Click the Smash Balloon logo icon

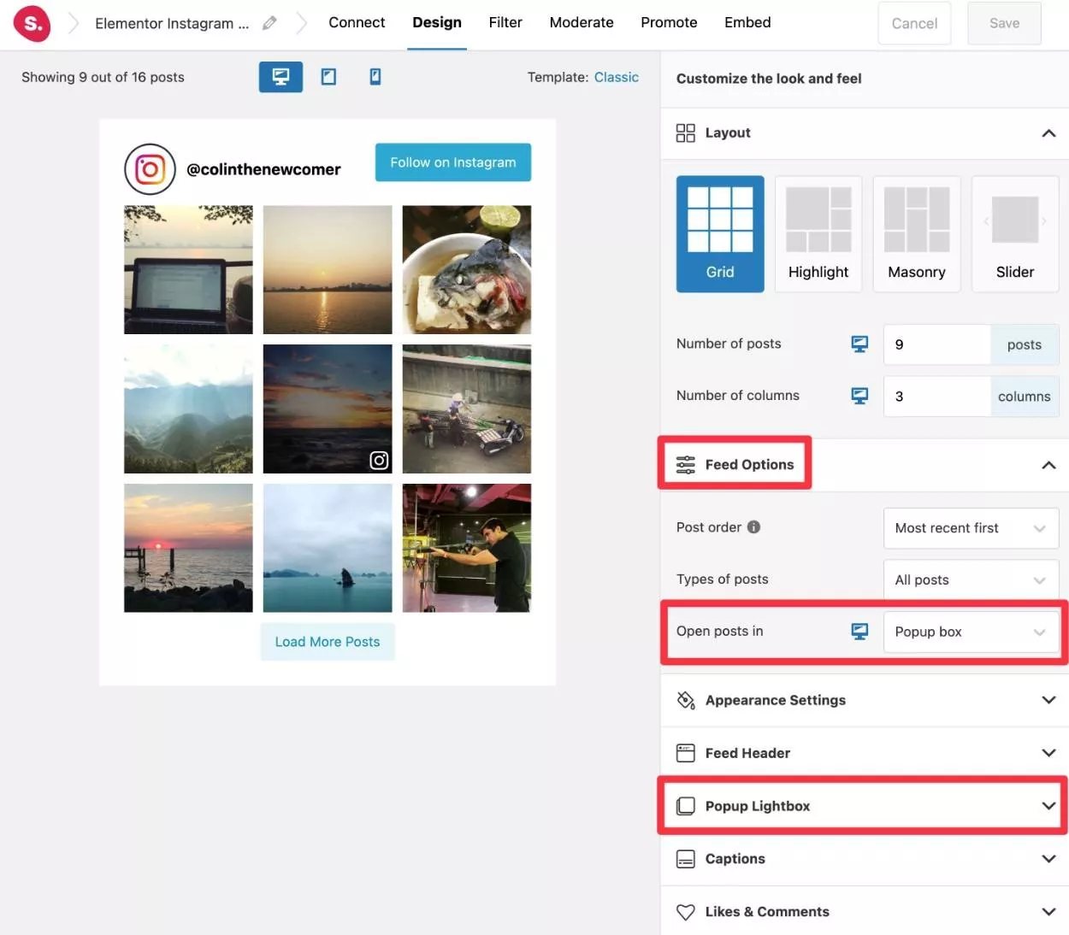click(x=32, y=24)
